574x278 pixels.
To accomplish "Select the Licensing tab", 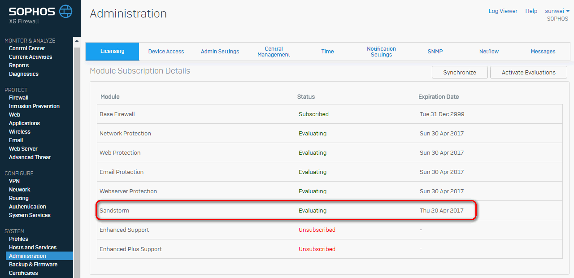I will point(112,51).
